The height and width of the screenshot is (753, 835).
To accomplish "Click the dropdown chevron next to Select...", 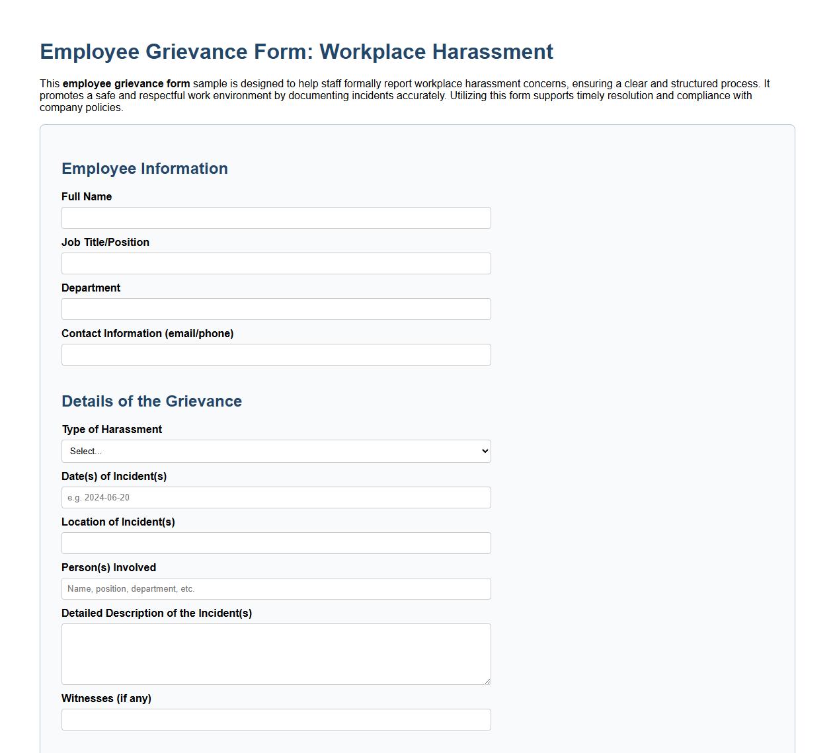I will (x=482, y=451).
